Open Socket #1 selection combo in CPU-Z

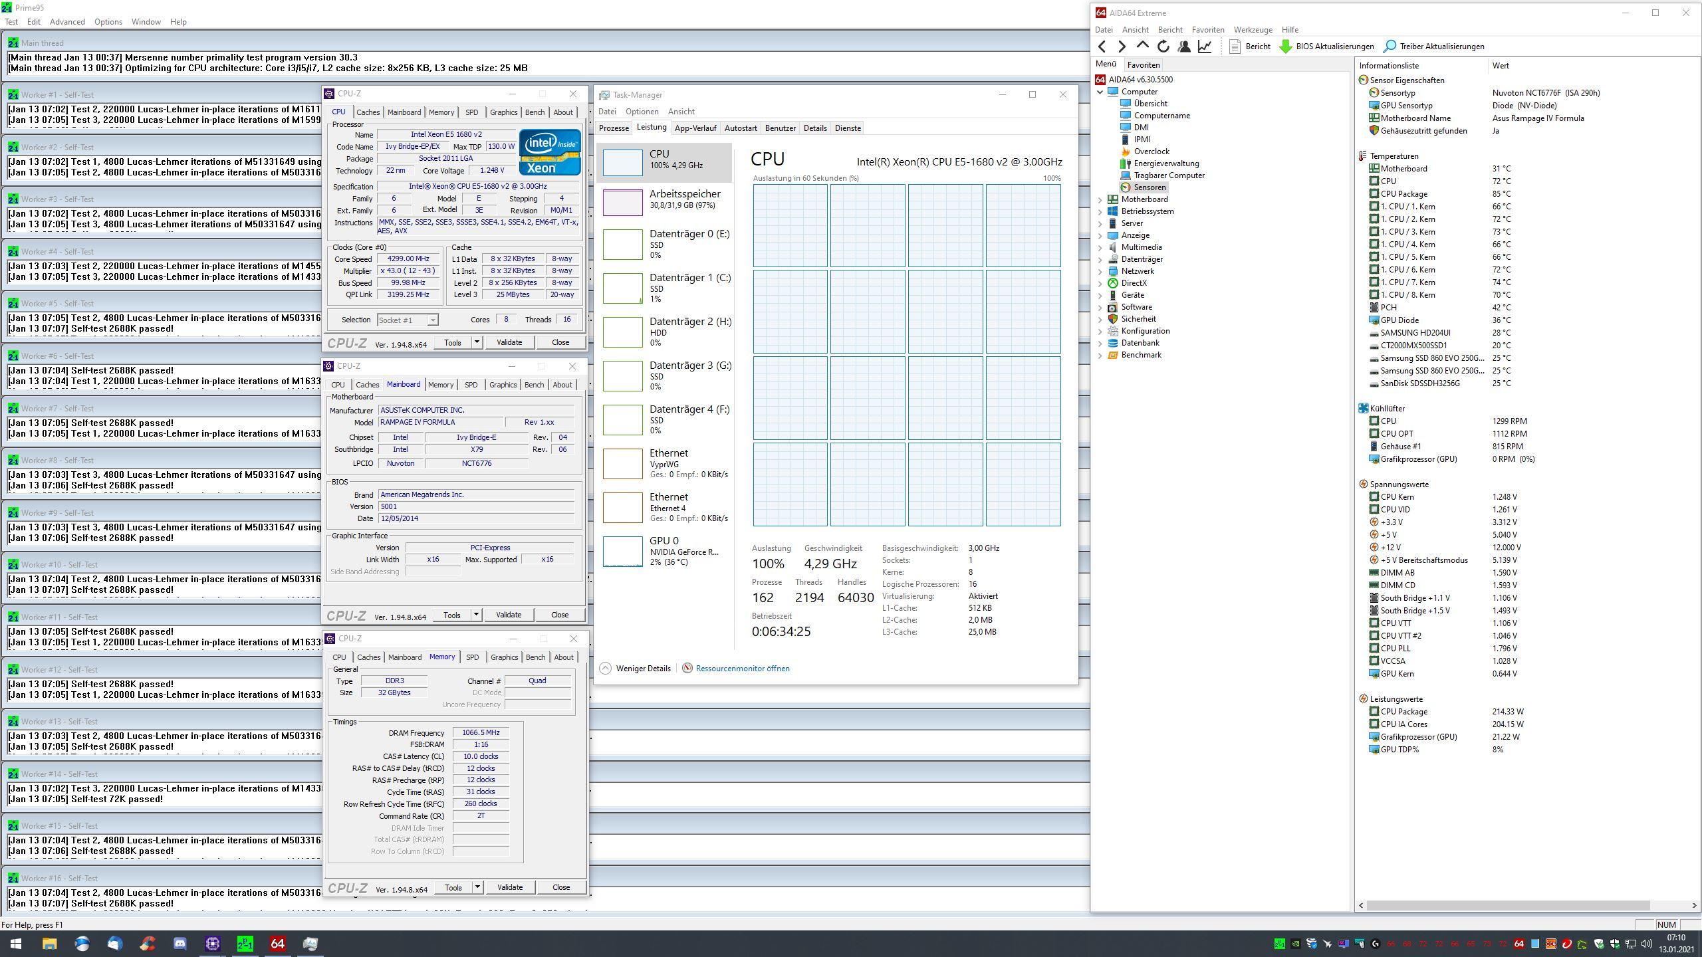408,320
